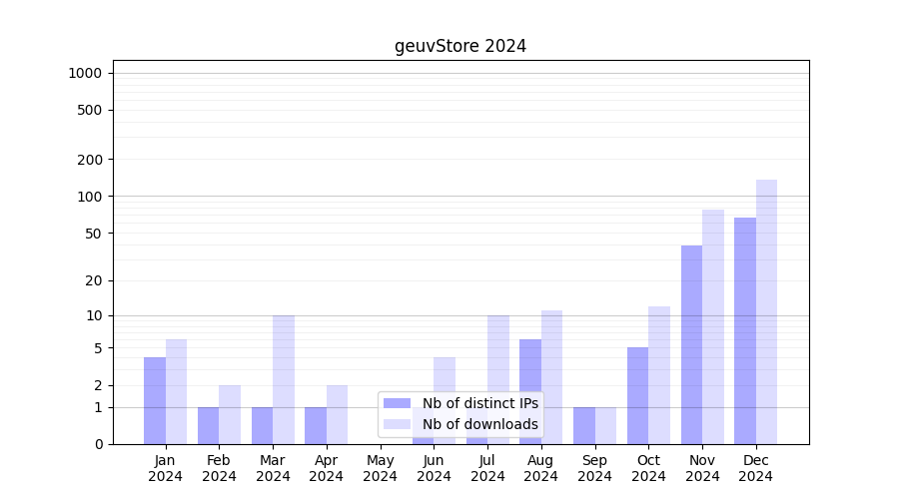Click the '1000' y-axis tick label
Screen dimensions: 899x499
pos(85,73)
